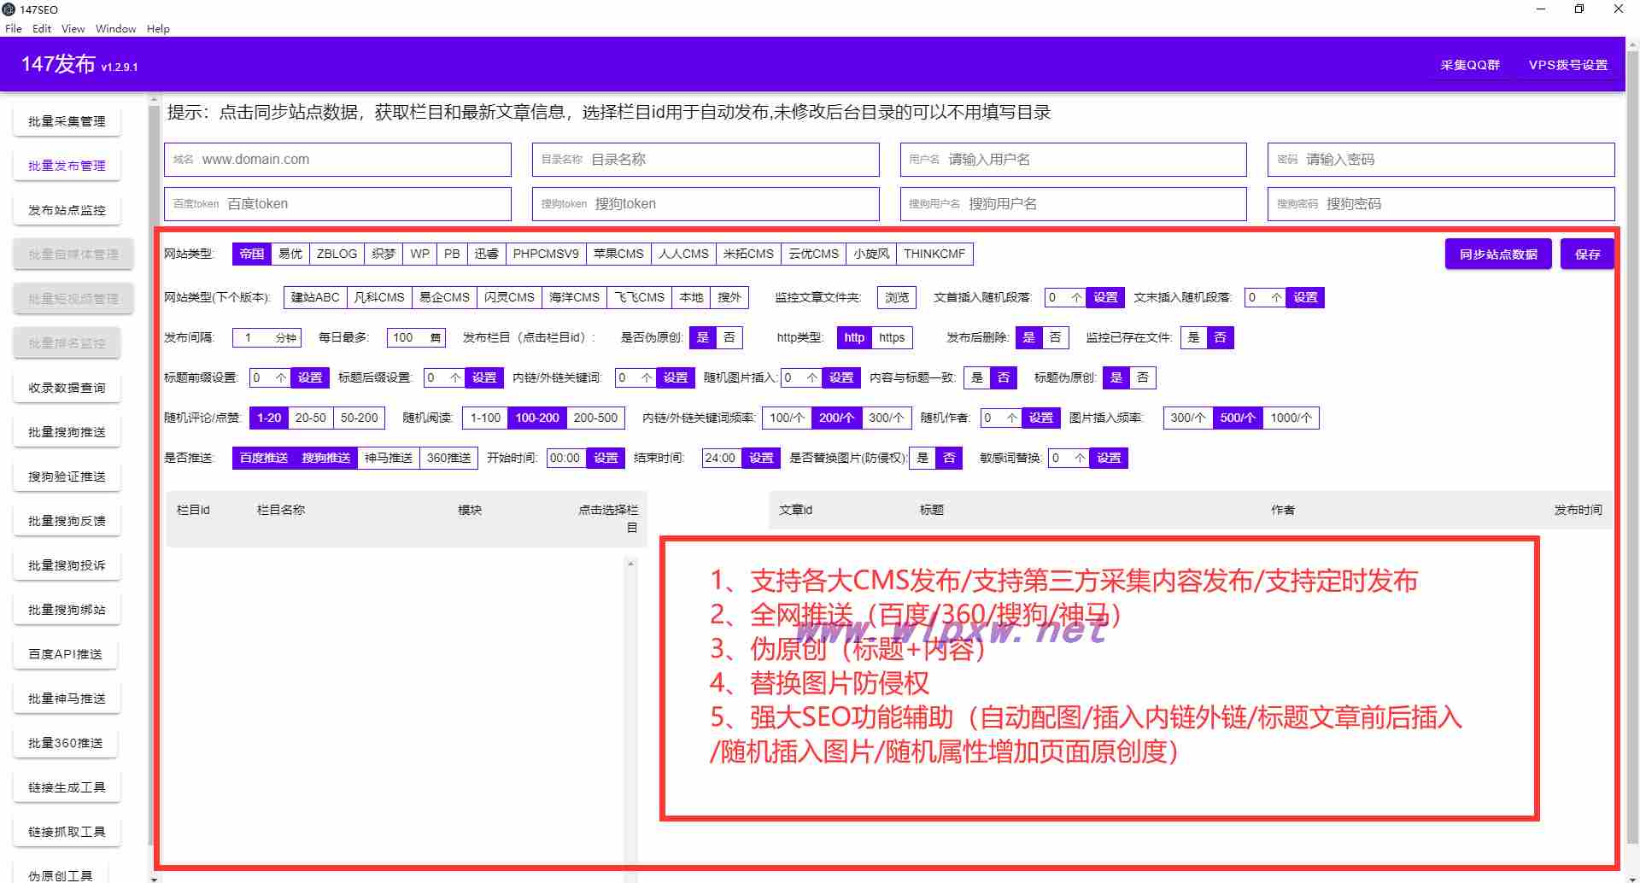The image size is (1640, 883).
Task: Choose WP as the website type
Action: [419, 254]
